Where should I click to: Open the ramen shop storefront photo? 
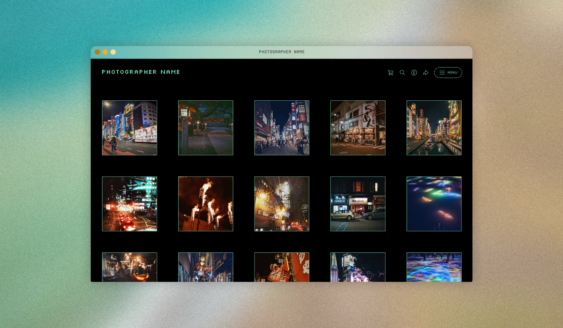click(358, 128)
